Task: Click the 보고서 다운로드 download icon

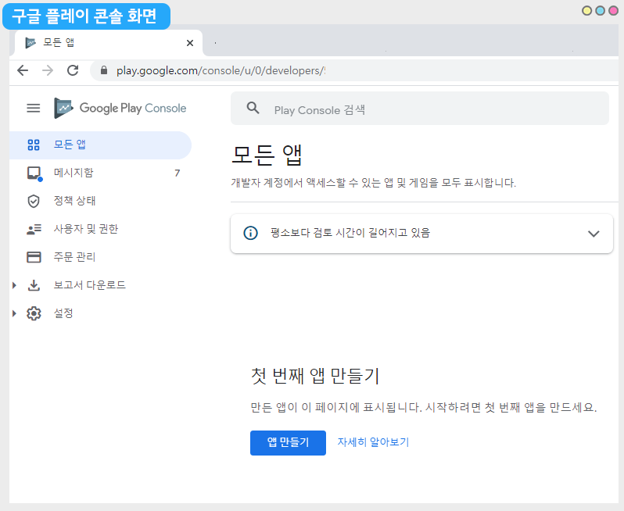Action: pos(34,285)
